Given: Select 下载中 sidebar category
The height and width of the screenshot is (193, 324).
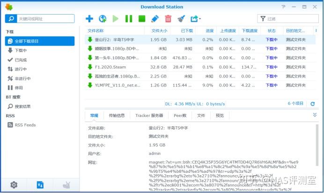Looking at the screenshot, I should 40,50.
